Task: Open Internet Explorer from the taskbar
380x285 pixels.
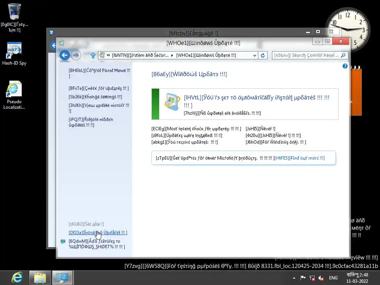Action: (x=17, y=278)
